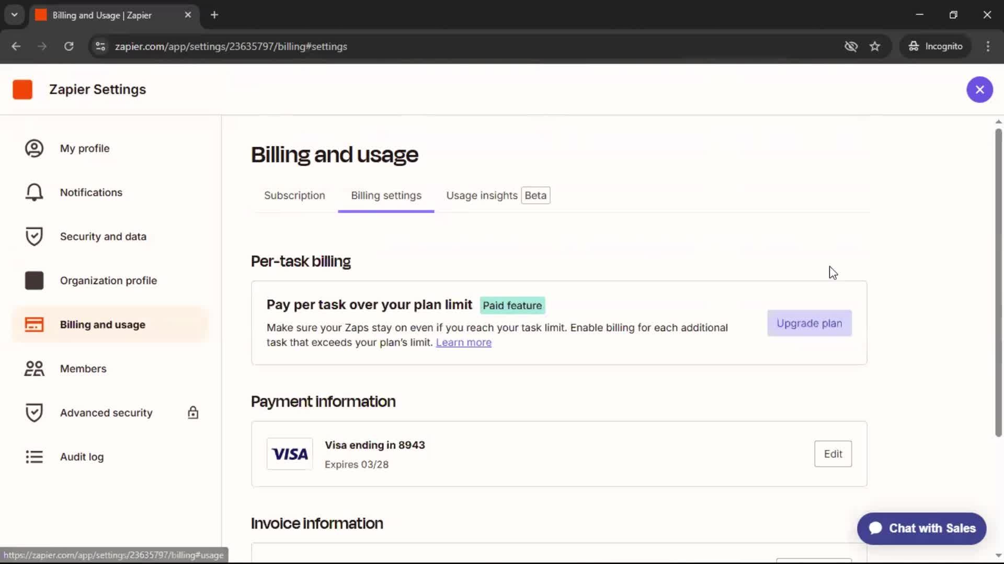Click the Members people icon

34,369
